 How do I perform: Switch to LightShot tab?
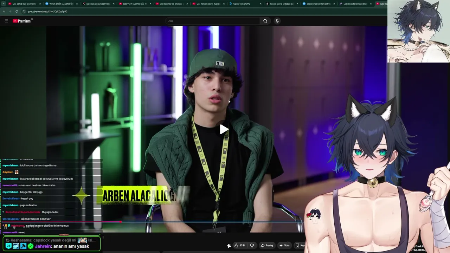[x=356, y=4]
